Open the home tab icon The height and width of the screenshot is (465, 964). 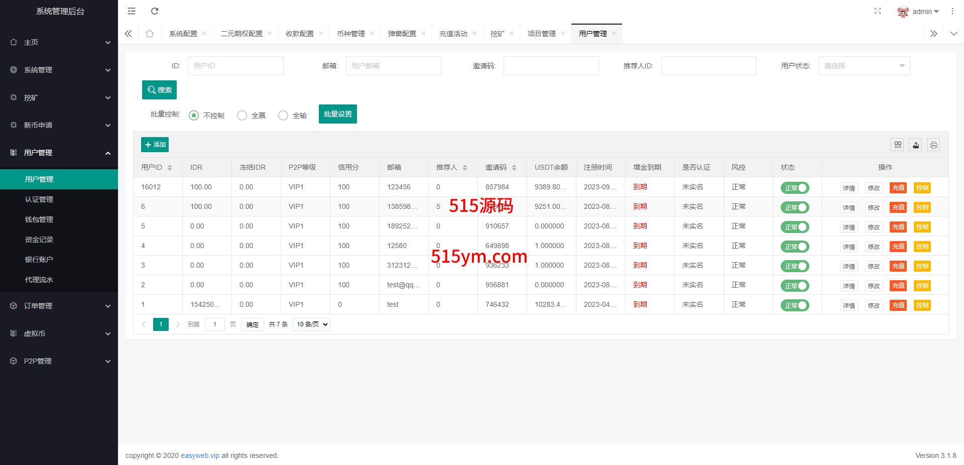[x=150, y=34]
